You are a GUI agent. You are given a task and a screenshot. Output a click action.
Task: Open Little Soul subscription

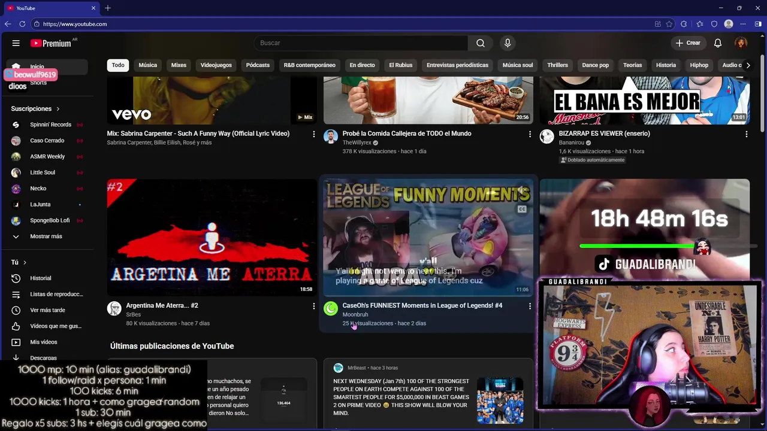click(x=47, y=172)
